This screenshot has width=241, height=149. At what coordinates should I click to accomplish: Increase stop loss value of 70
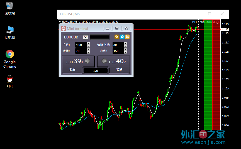[x=88, y=50]
